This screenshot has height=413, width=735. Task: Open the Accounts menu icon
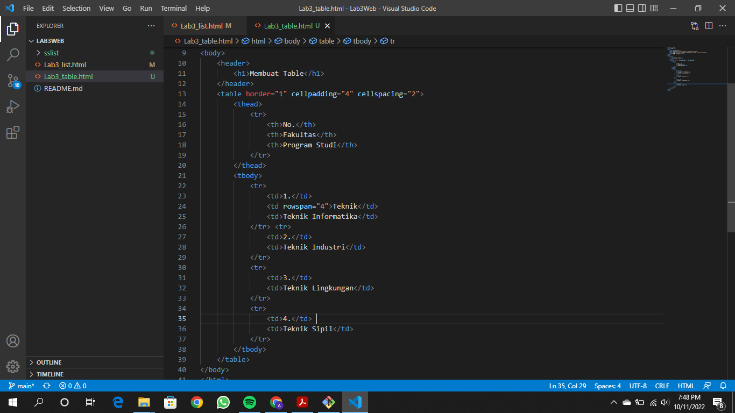click(13, 341)
